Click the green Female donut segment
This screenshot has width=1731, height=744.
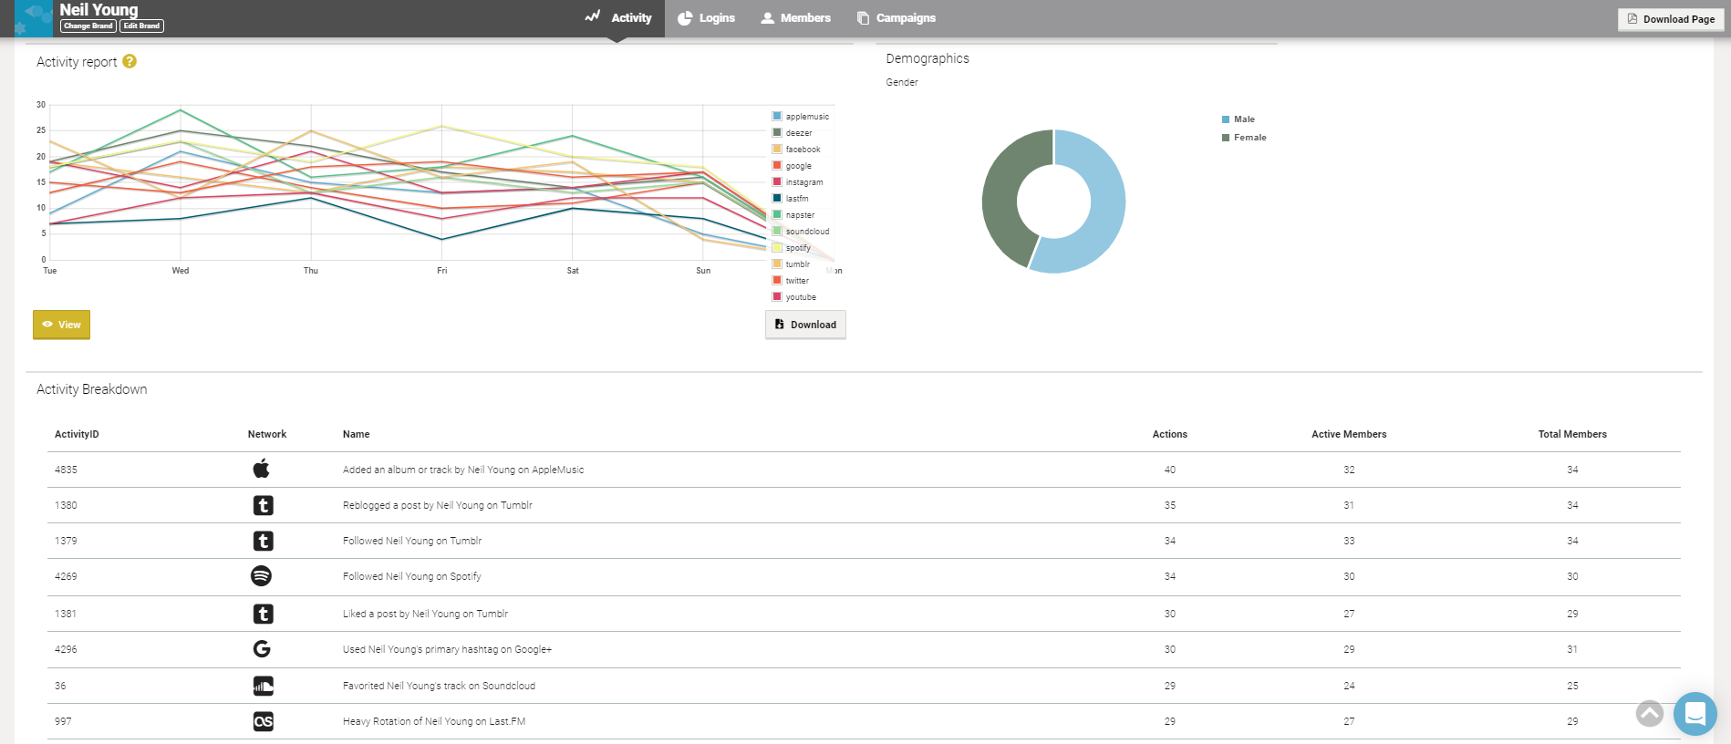[x=1001, y=196]
